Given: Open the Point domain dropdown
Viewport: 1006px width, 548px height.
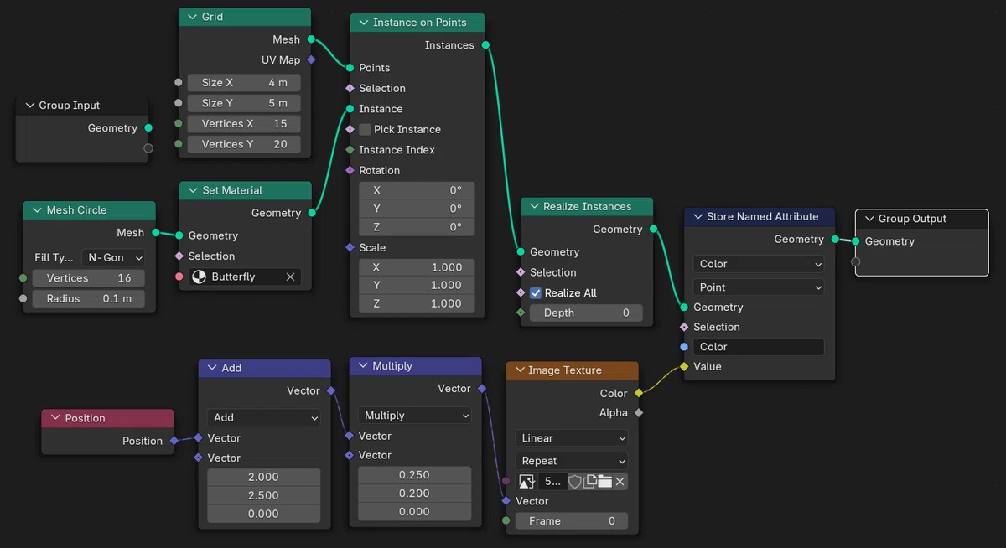Looking at the screenshot, I should tap(759, 287).
